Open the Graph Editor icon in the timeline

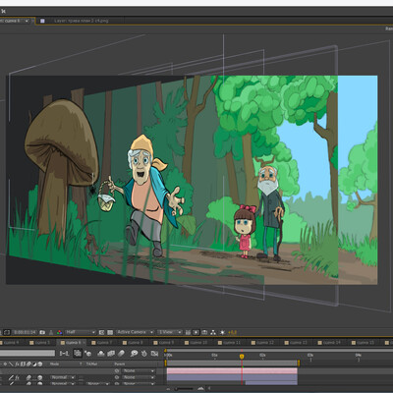click(x=154, y=354)
